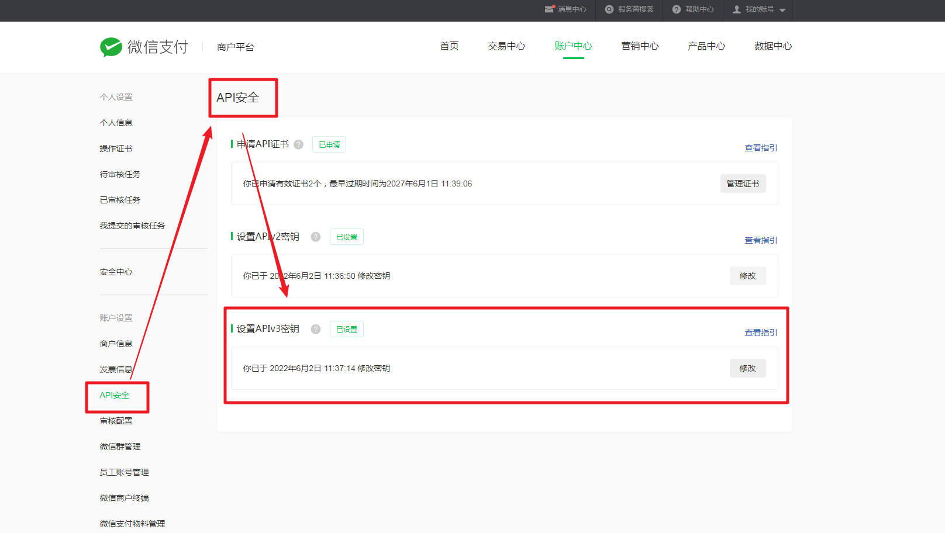The width and height of the screenshot is (945, 533).
Task: Open 商户信息 in sidebar
Action: [x=116, y=344]
